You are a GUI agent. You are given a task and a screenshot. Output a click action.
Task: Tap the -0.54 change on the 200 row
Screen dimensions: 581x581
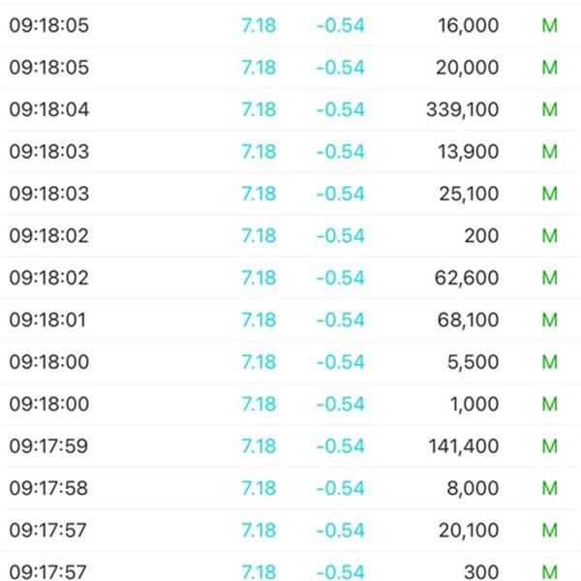(x=341, y=235)
